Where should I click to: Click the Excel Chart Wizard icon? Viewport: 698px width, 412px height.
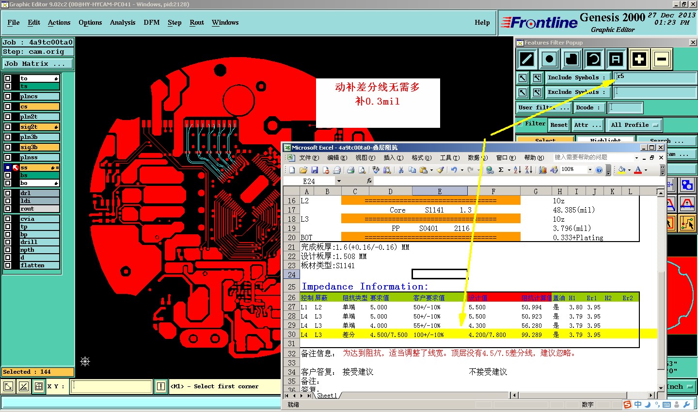pos(542,170)
